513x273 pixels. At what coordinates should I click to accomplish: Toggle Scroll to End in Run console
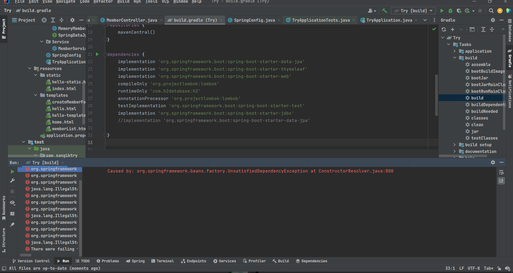(501, 181)
